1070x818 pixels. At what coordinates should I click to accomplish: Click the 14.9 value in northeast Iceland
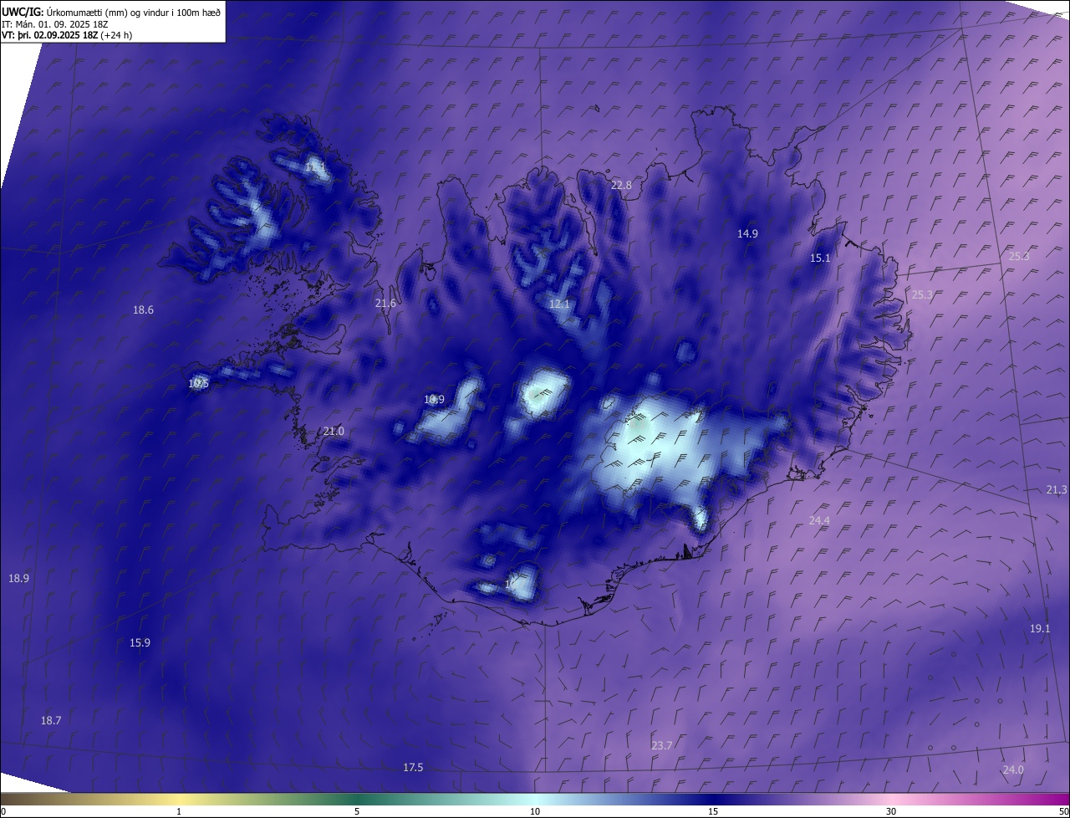pyautogui.click(x=747, y=233)
